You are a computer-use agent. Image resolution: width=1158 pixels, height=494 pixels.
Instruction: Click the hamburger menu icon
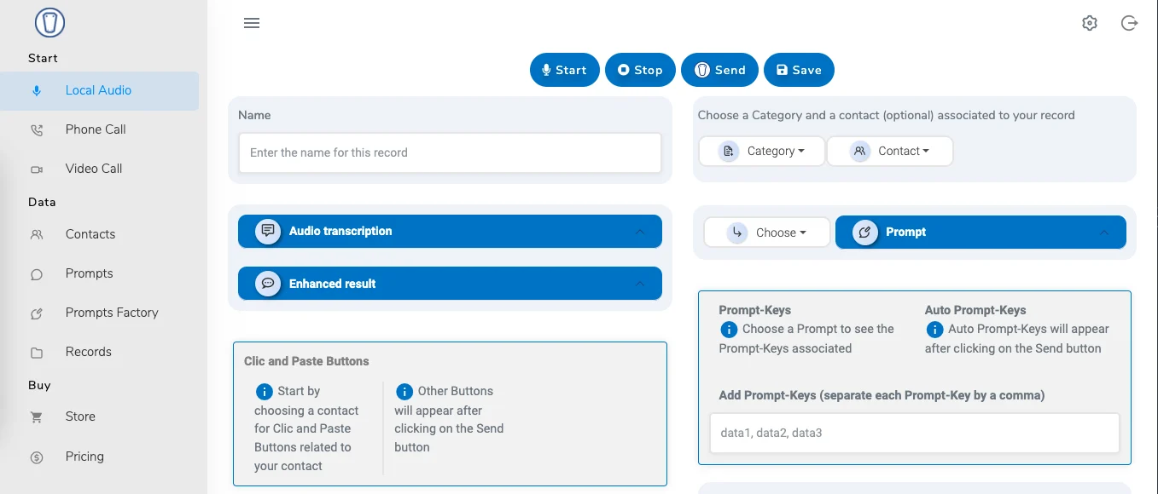click(x=252, y=23)
